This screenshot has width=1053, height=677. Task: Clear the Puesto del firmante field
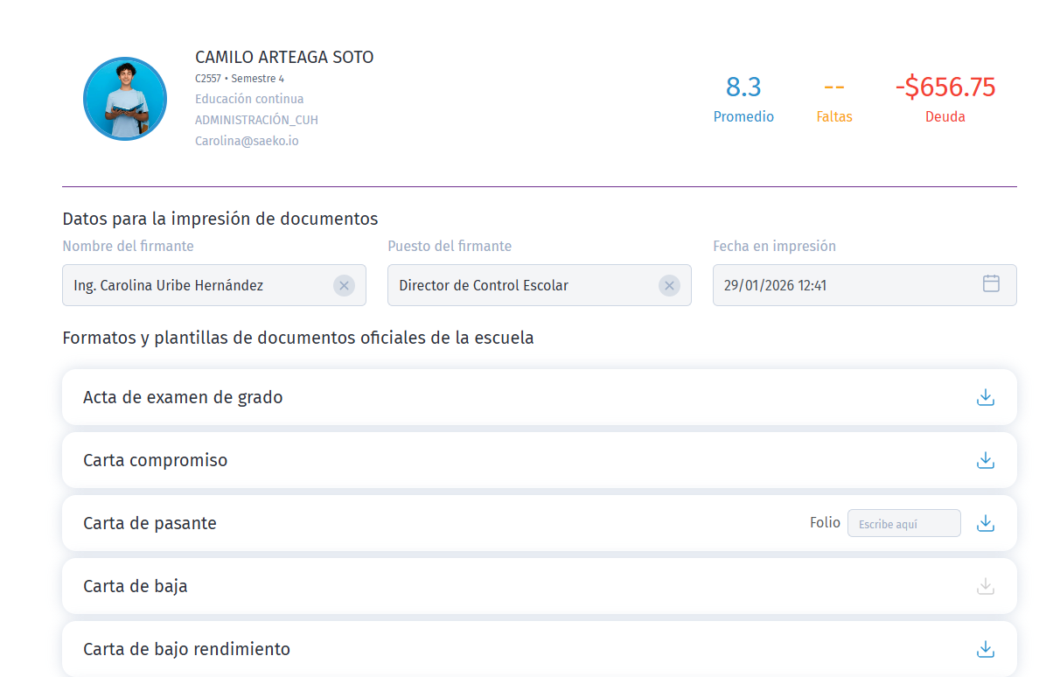pos(669,284)
